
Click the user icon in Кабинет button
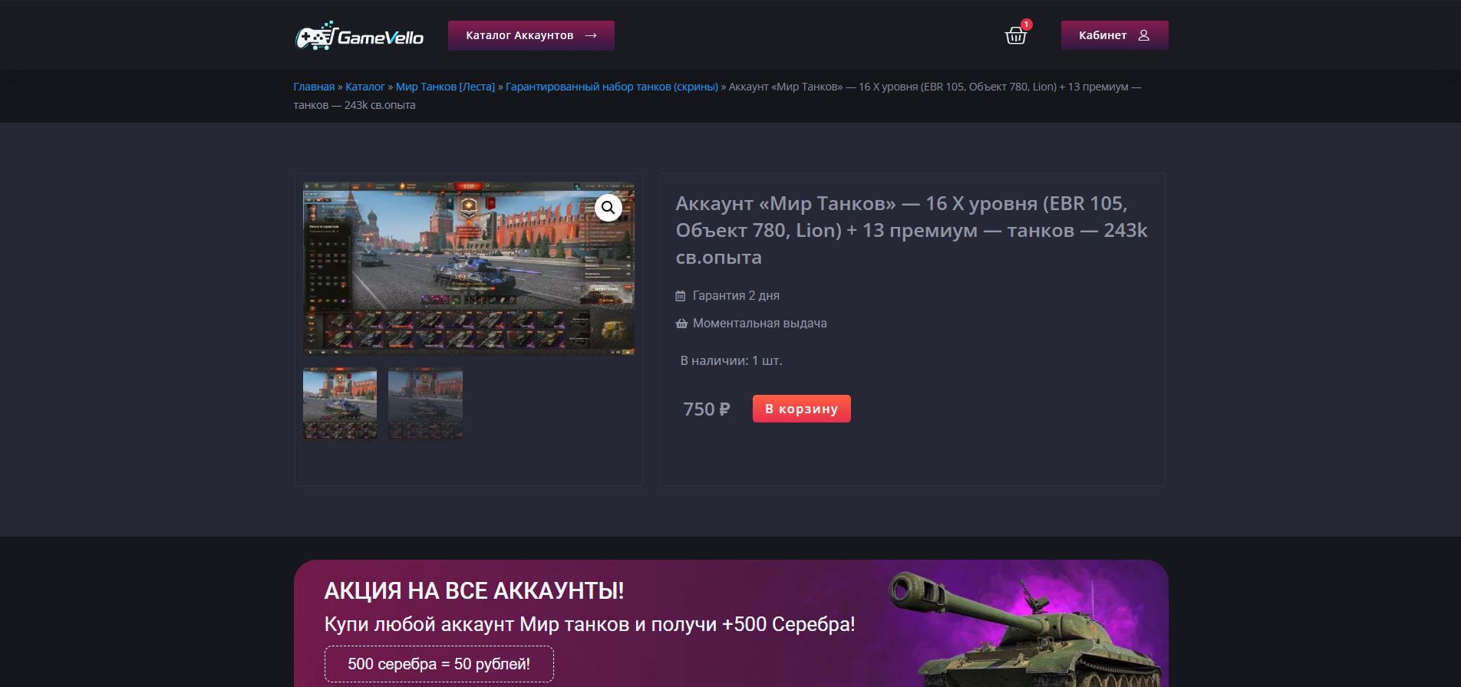[1143, 35]
